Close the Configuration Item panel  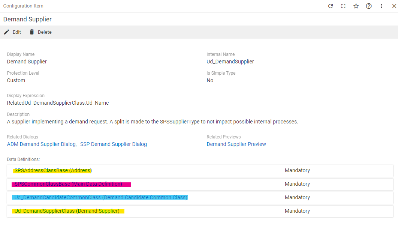[394, 6]
